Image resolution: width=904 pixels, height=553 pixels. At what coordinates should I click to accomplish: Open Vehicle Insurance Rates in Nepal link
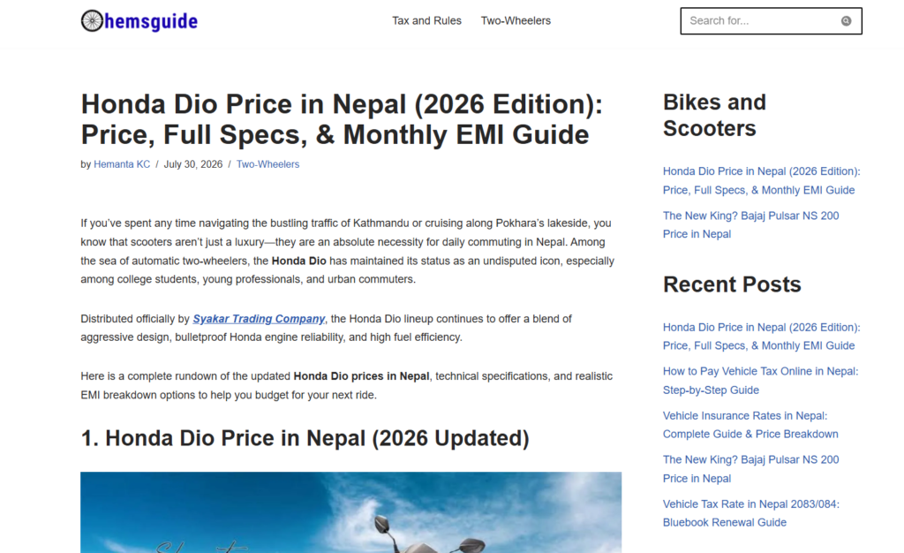[750, 425]
